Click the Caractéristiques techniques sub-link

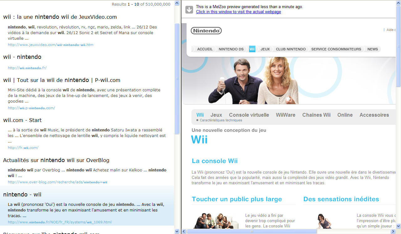coord(221,120)
